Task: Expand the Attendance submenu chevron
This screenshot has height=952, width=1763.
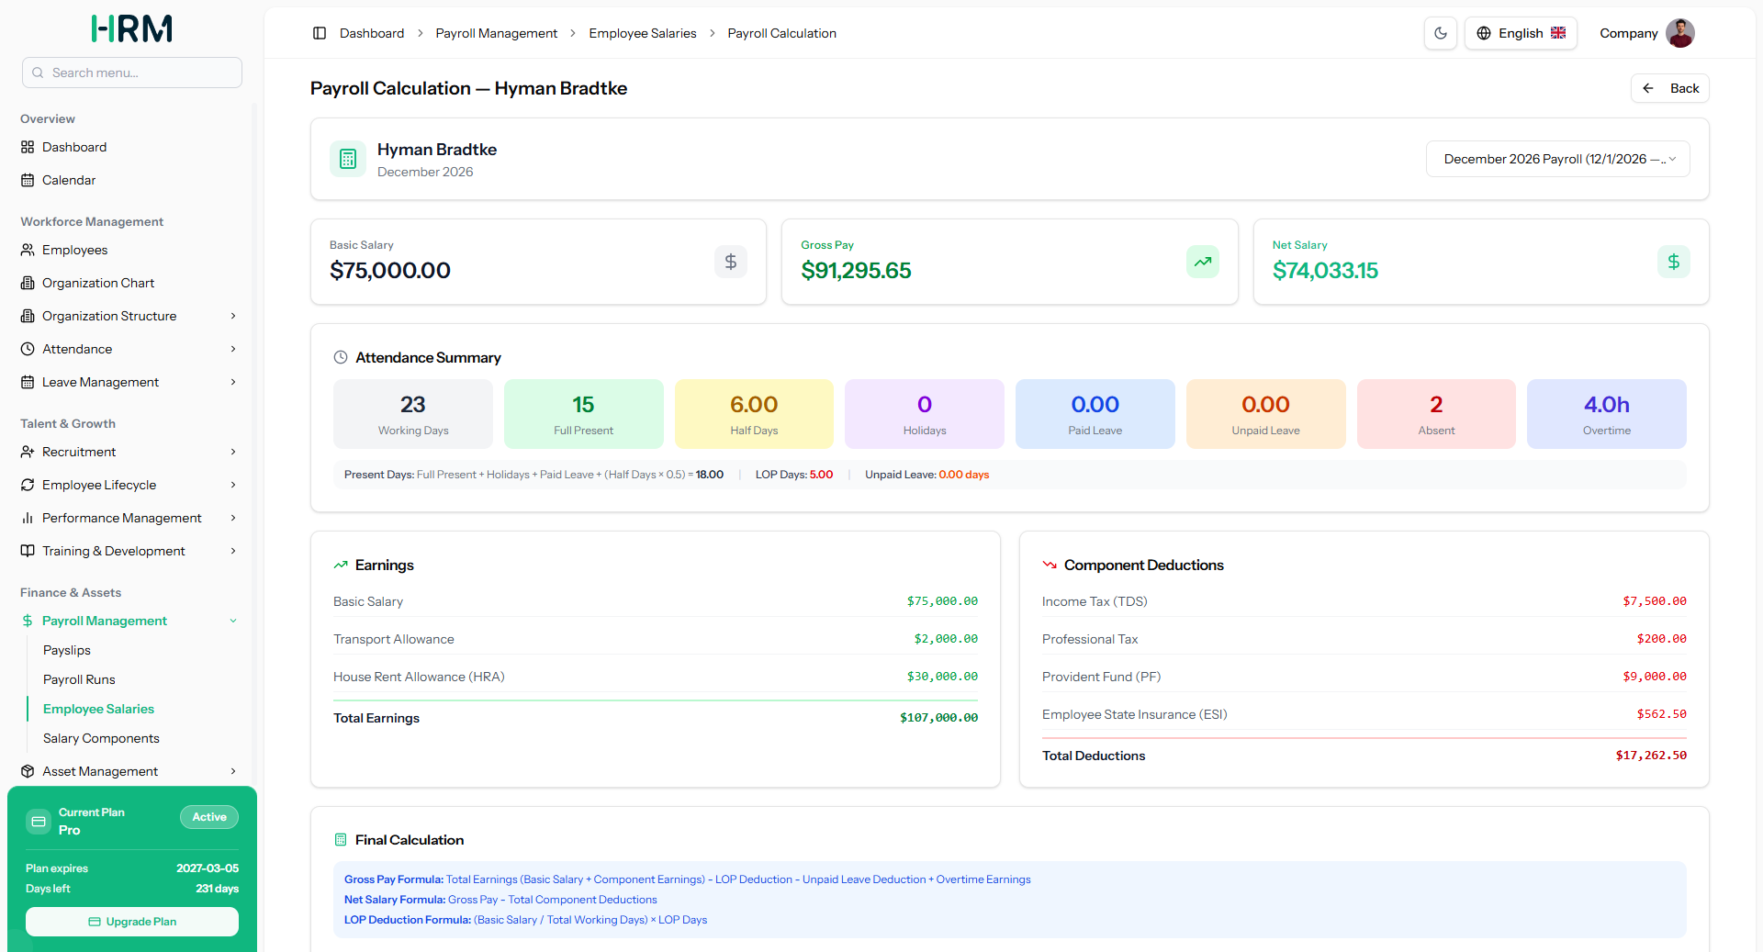Action: point(233,349)
